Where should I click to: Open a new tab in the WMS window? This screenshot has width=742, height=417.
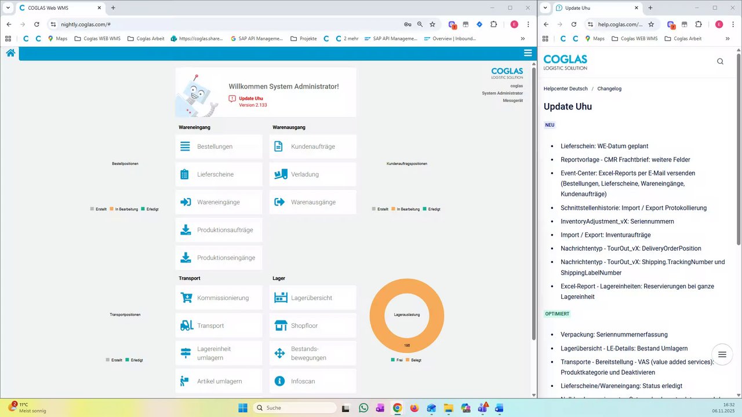click(113, 8)
